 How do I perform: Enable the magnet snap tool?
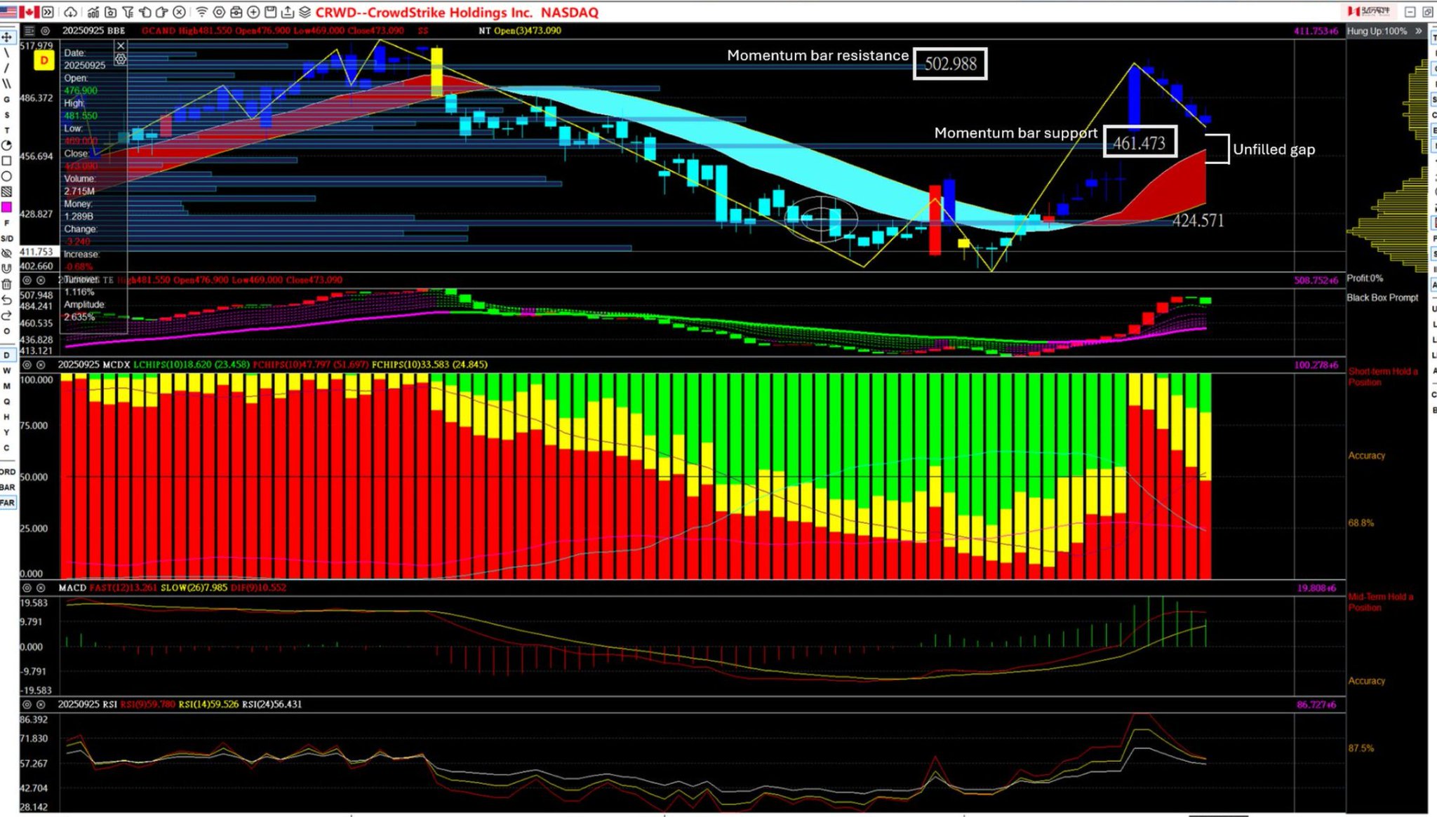6,269
